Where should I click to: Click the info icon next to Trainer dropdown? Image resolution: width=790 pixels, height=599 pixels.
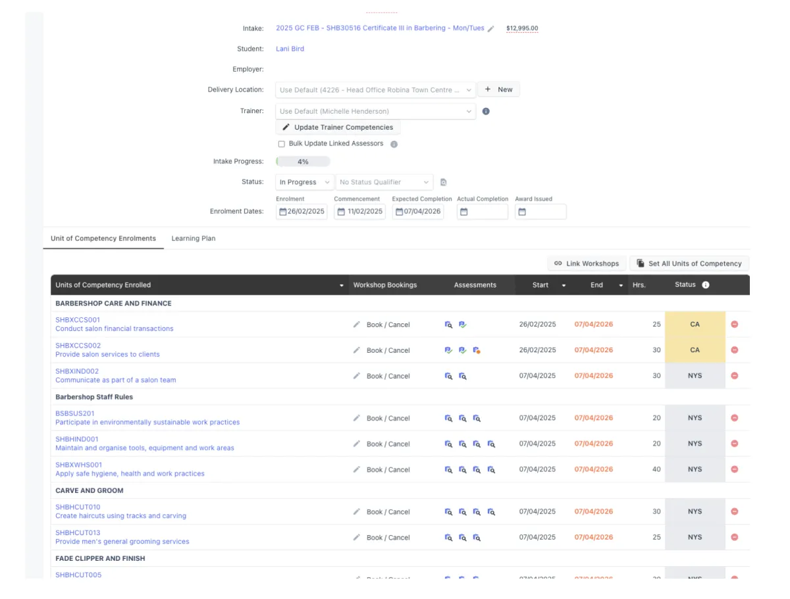point(486,111)
